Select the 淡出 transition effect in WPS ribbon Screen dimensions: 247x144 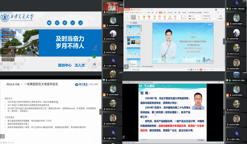click(144, 17)
